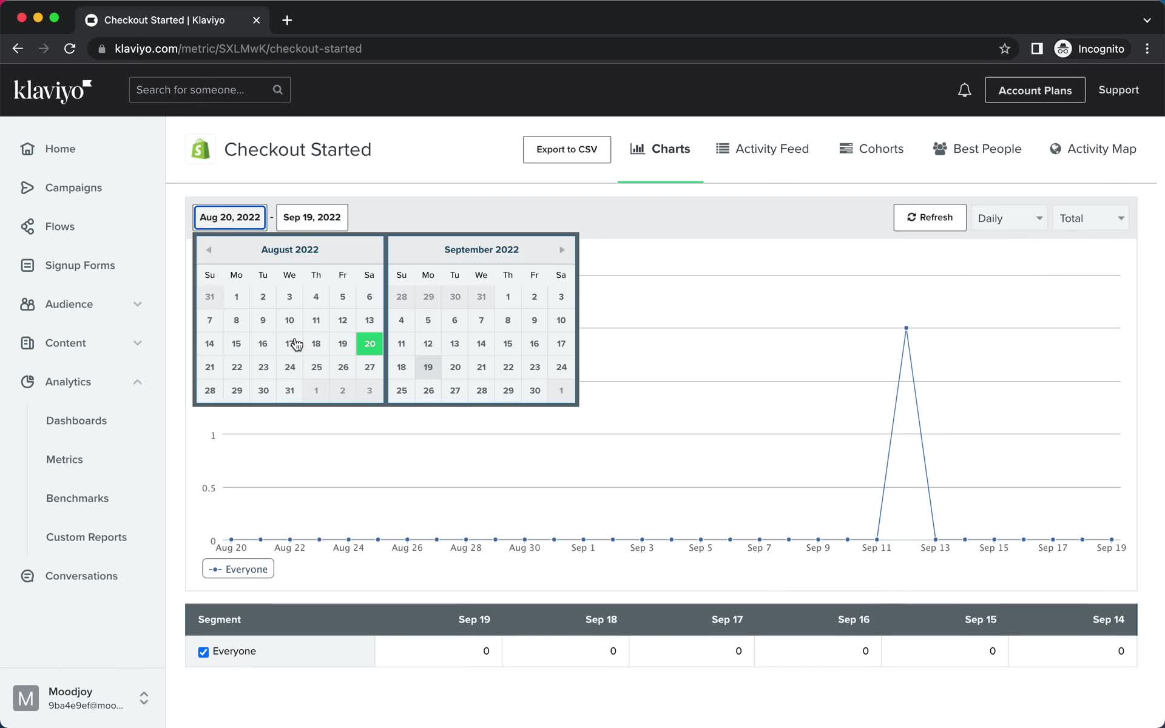The height and width of the screenshot is (728, 1165).
Task: Select September 19 end date
Action: (428, 366)
